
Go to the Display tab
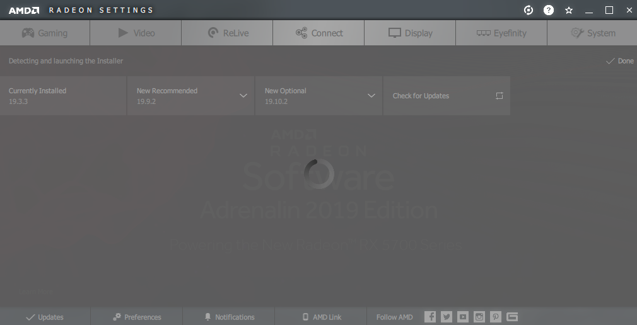[410, 33]
